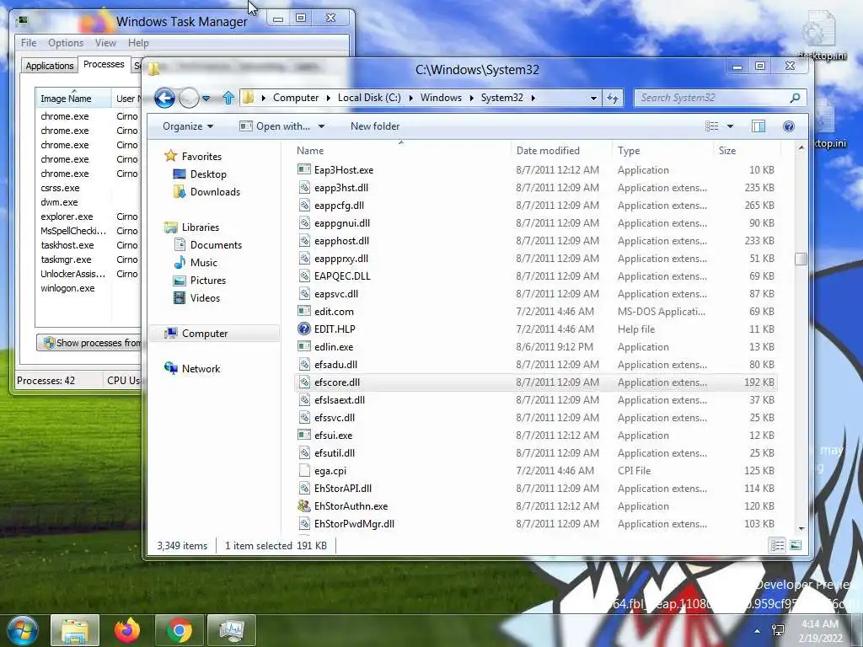Screen dimensions: 863x647
Task: Click the Chrome taskbar icon
Action: click(x=180, y=630)
